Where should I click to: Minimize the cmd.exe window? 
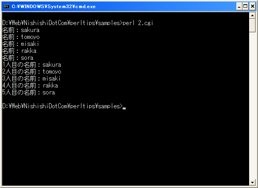click(239, 7)
